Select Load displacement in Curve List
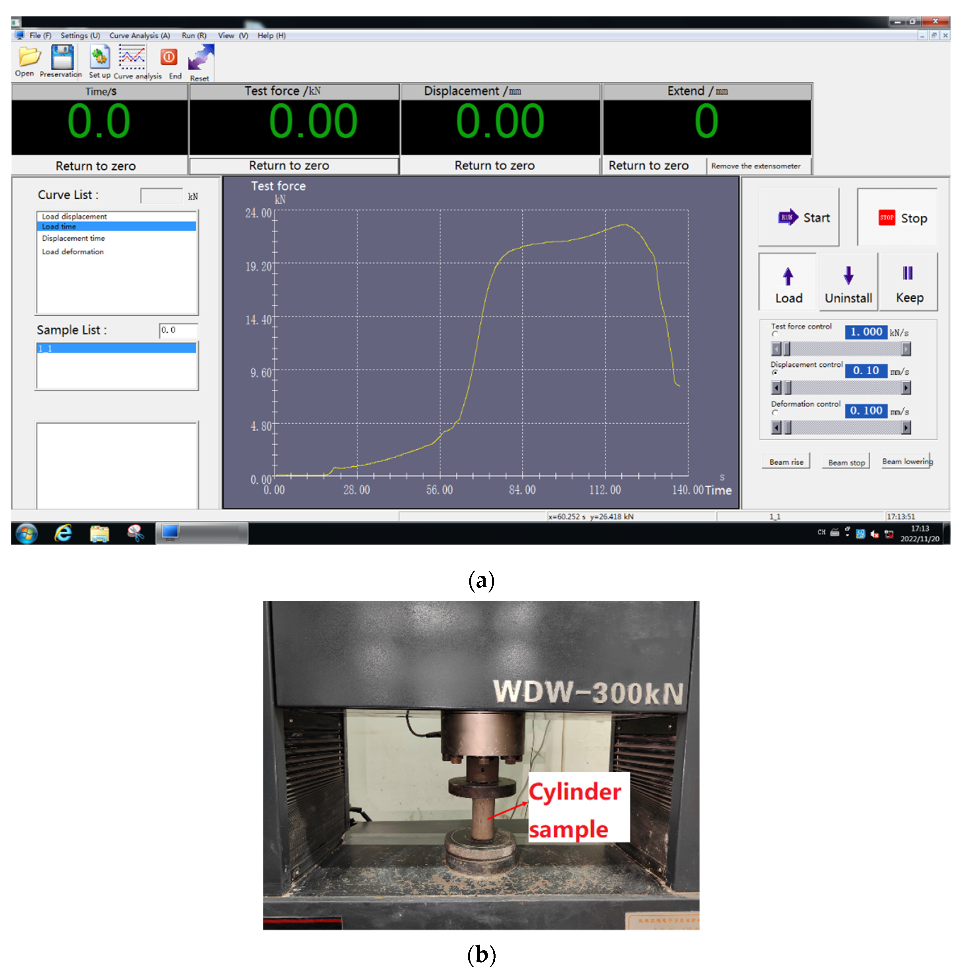961x973 pixels. 74,217
